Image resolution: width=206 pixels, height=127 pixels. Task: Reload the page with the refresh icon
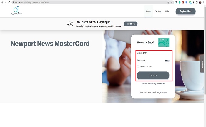[9, 2]
